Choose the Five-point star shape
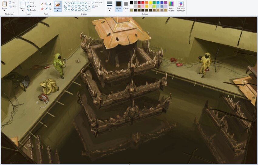The height and width of the screenshot is (165, 258). (x=73, y=10)
